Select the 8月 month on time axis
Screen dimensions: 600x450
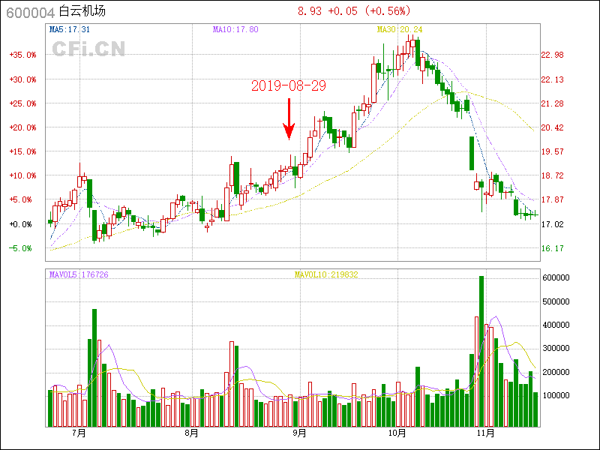[191, 433]
